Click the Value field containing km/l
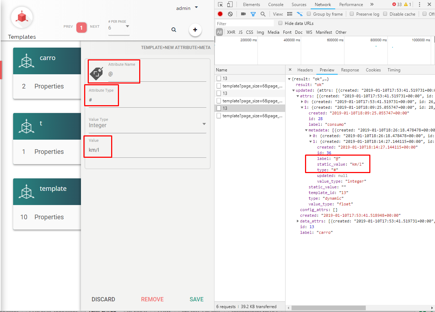Viewport: 435px width, 312px height. (147, 150)
